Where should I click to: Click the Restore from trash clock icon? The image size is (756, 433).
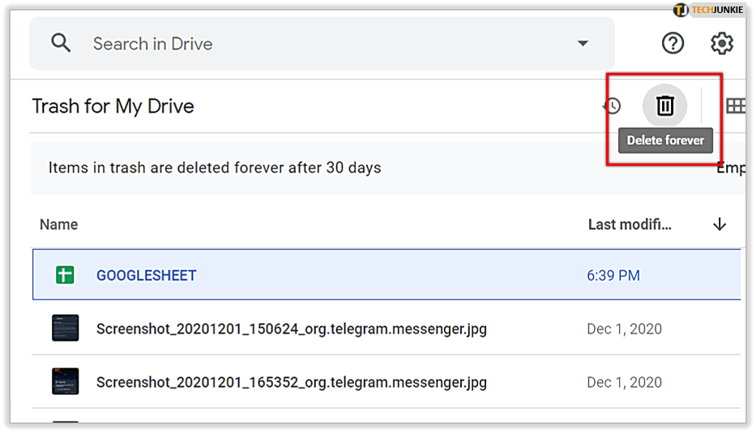(612, 106)
